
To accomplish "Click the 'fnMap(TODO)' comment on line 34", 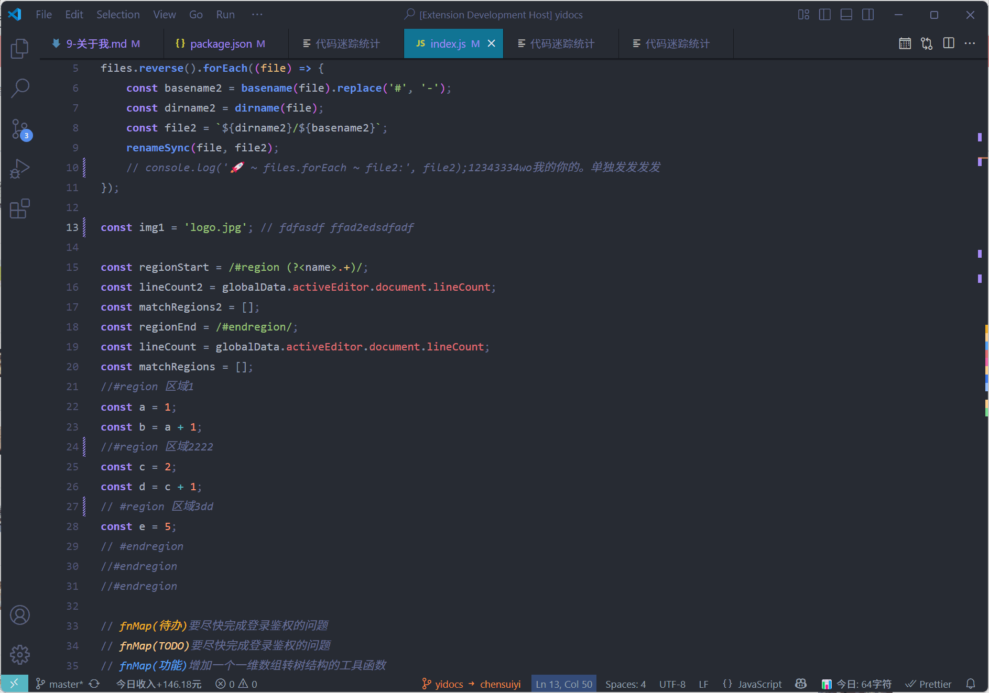I will click(155, 646).
